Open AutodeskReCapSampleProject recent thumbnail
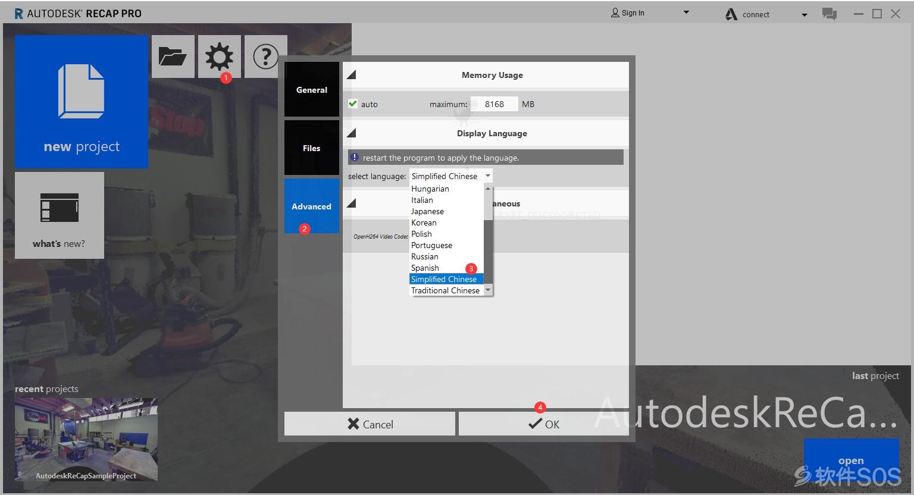Screen dimensions: 914x495 86,440
